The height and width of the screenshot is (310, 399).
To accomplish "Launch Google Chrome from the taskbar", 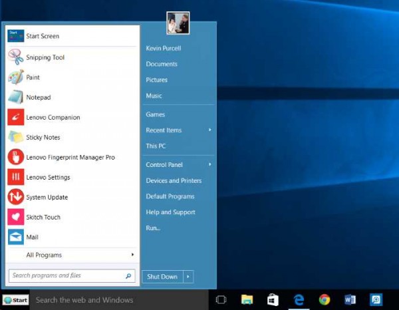I will pos(325,299).
